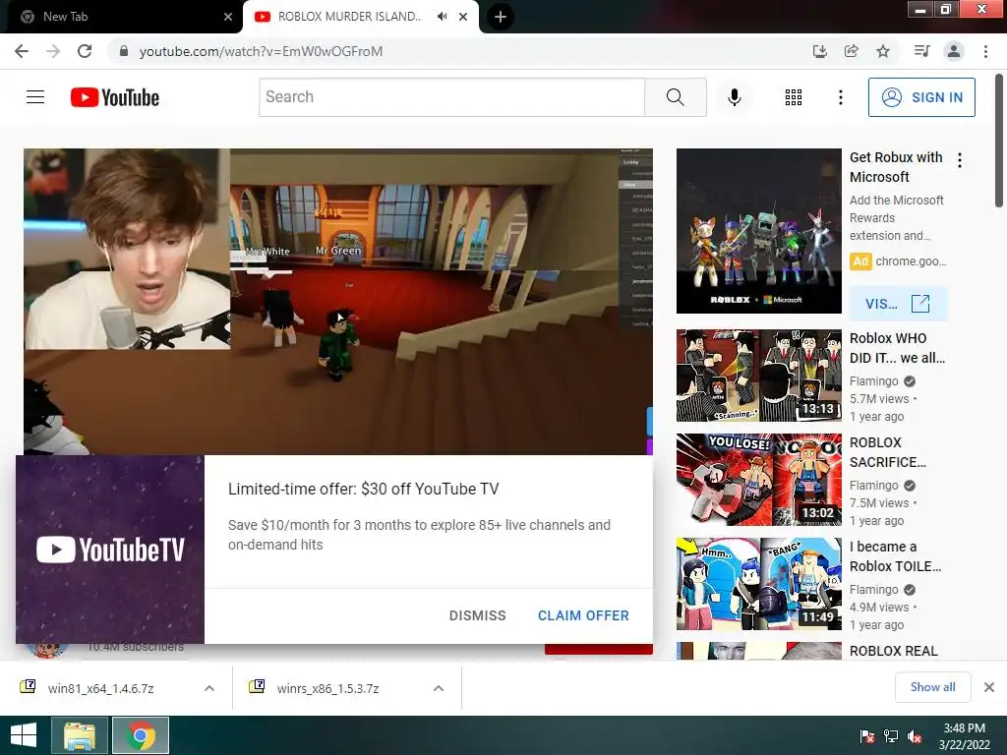Share this page from address bar icon
This screenshot has width=1007, height=755.
pos(852,51)
